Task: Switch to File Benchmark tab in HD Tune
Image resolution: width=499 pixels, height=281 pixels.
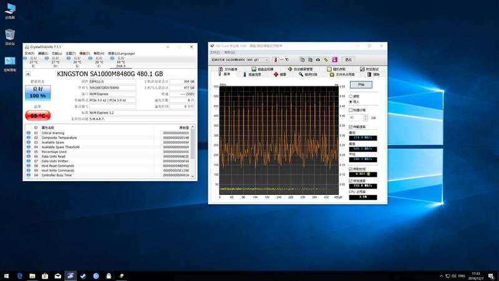Action: (228, 69)
